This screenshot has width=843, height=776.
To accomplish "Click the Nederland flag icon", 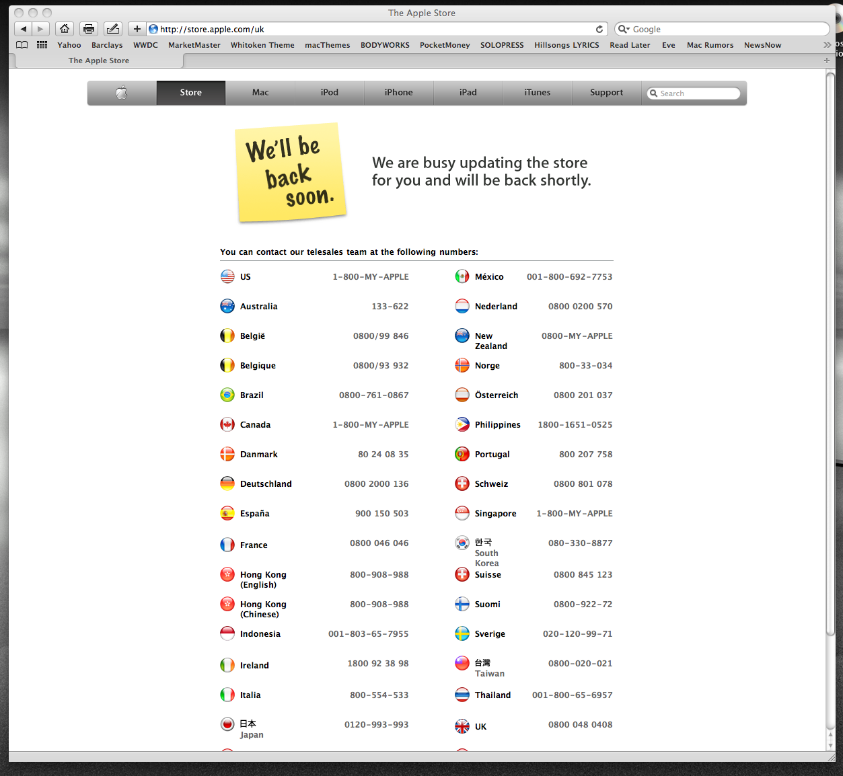I will click(462, 306).
